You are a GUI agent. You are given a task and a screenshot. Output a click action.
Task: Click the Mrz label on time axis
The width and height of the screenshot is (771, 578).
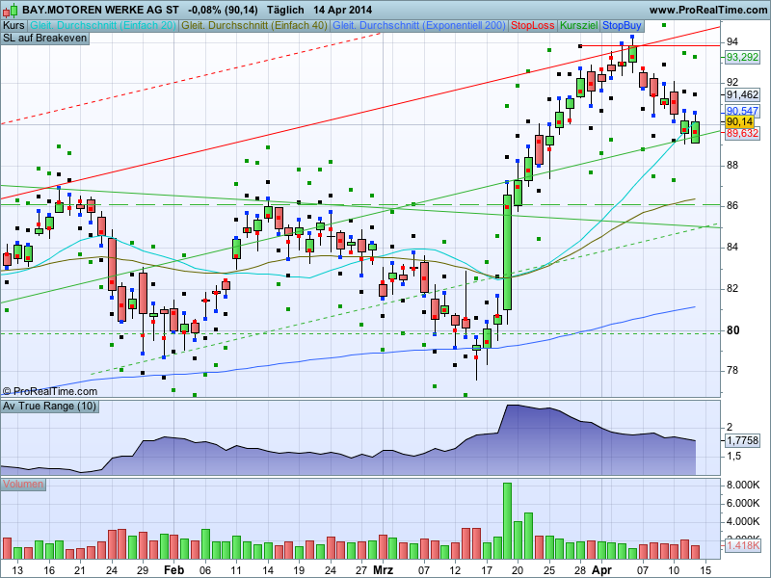pos(383,570)
